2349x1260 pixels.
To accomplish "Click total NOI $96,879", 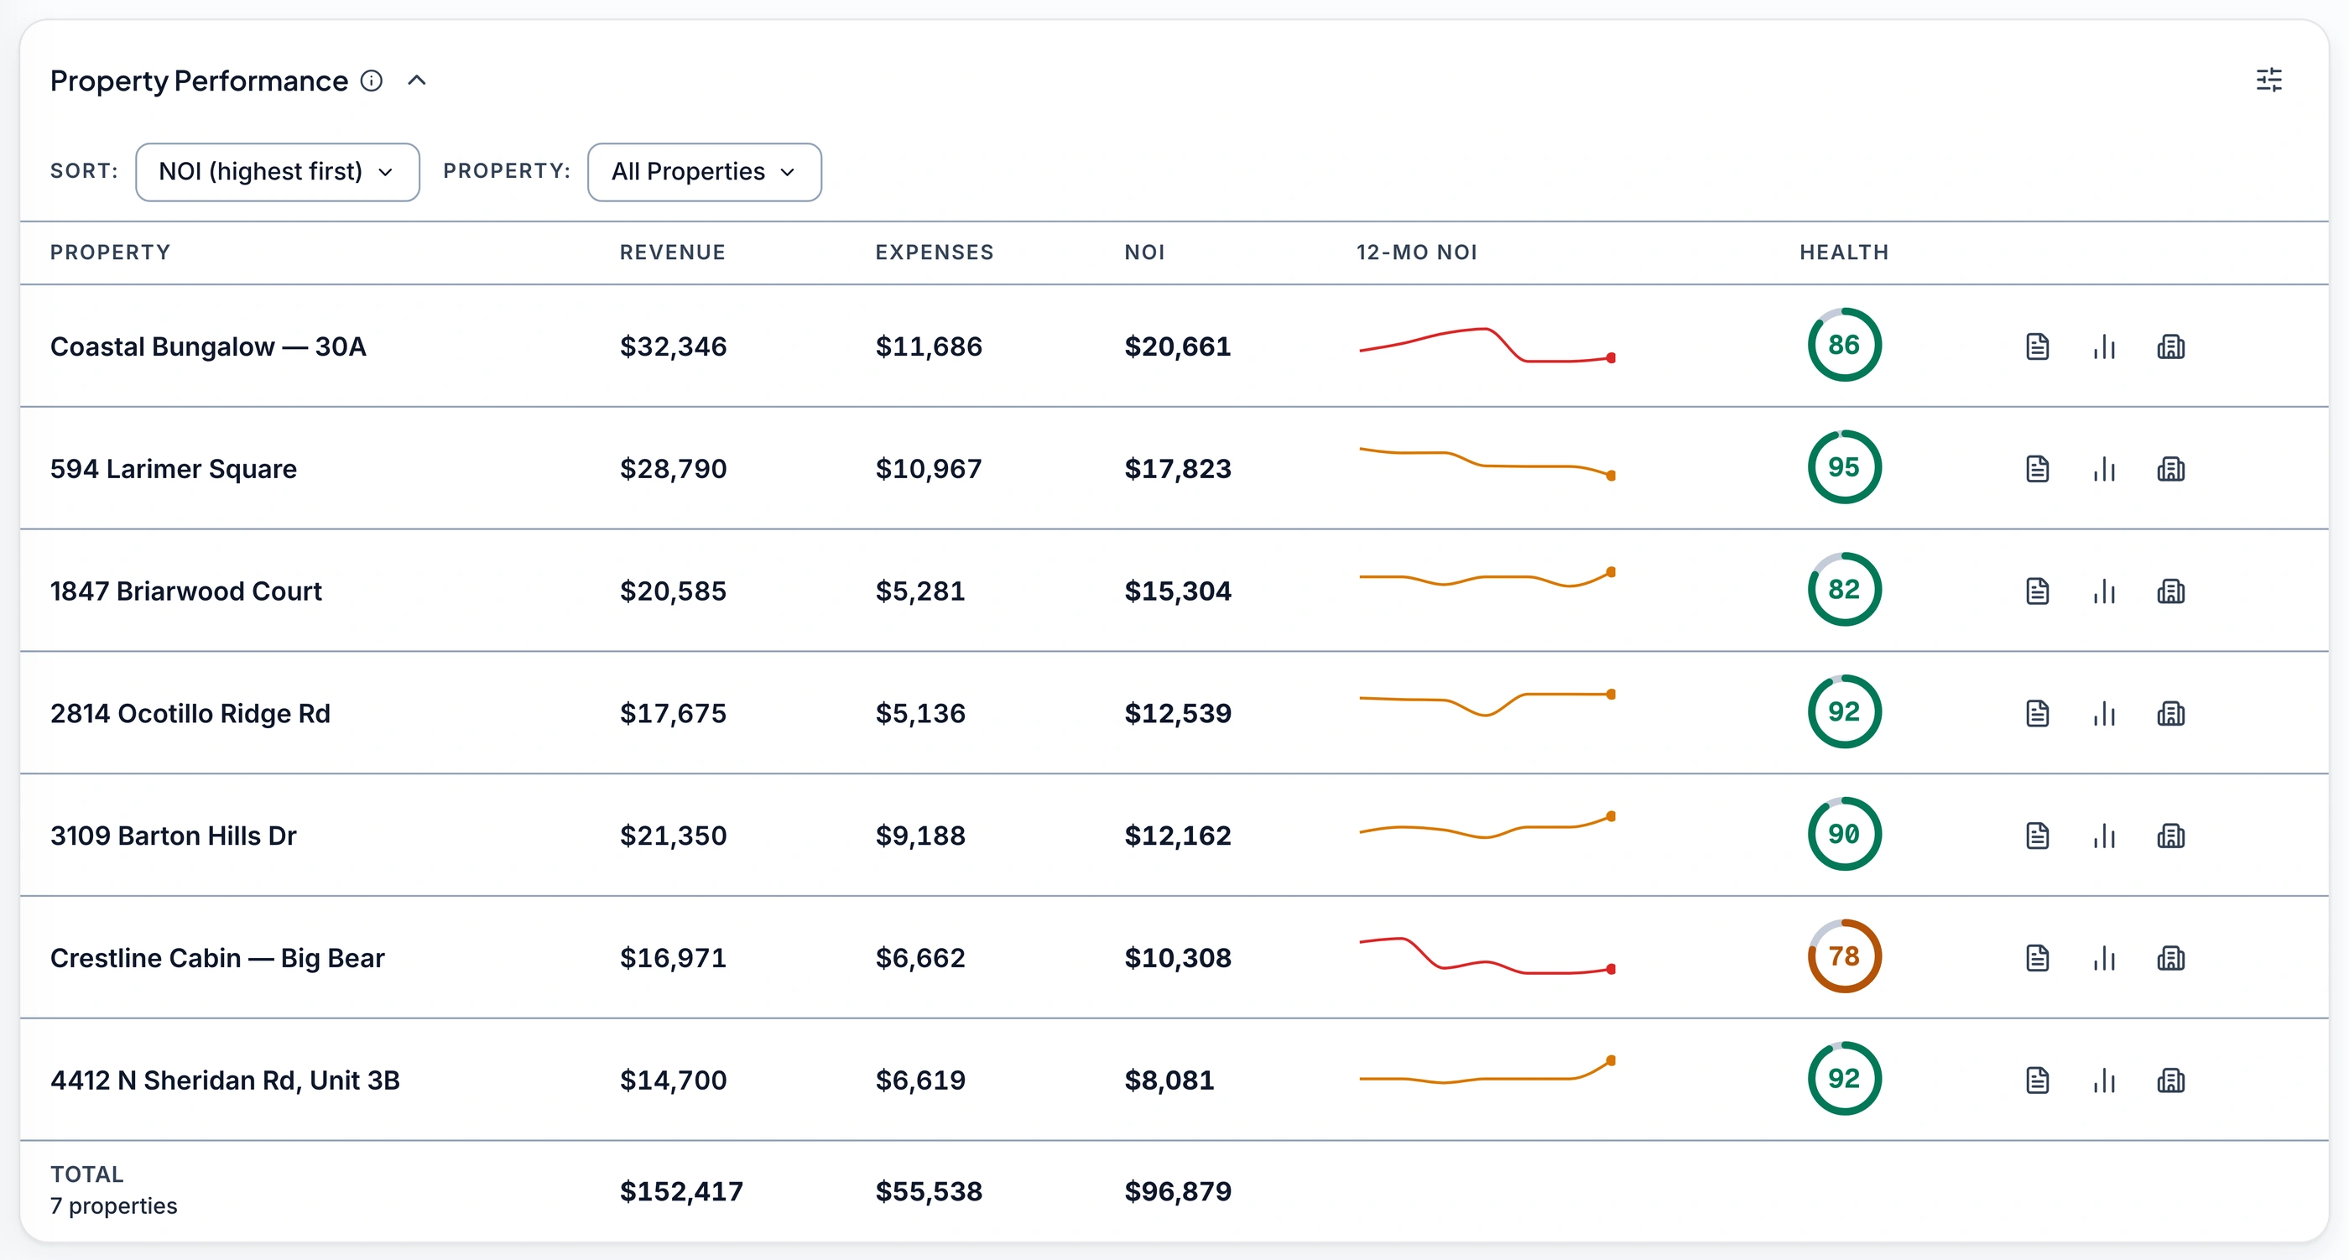I will (1177, 1190).
